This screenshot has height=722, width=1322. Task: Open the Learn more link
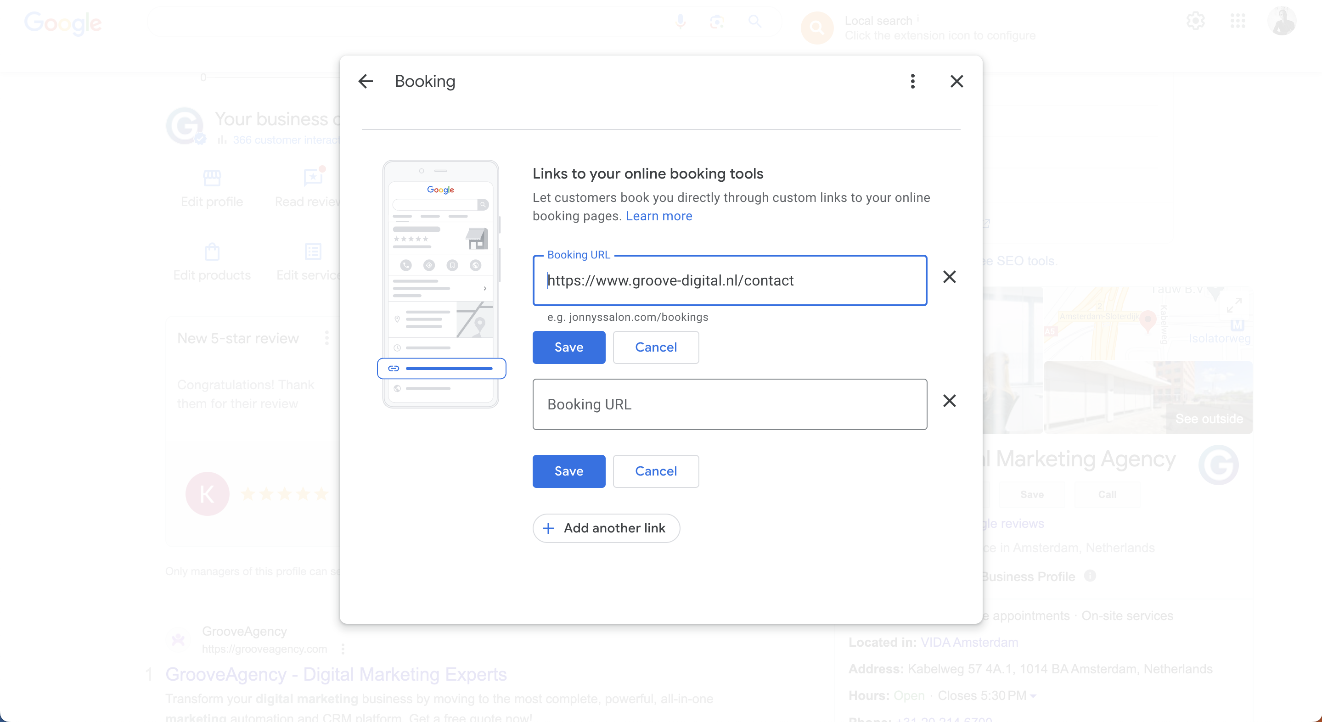tap(659, 216)
